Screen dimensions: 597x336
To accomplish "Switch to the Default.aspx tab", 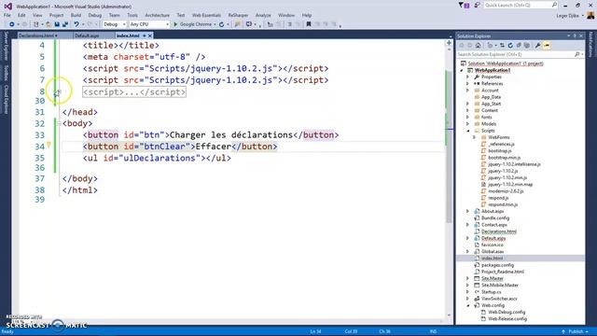I will pyautogui.click(x=87, y=35).
